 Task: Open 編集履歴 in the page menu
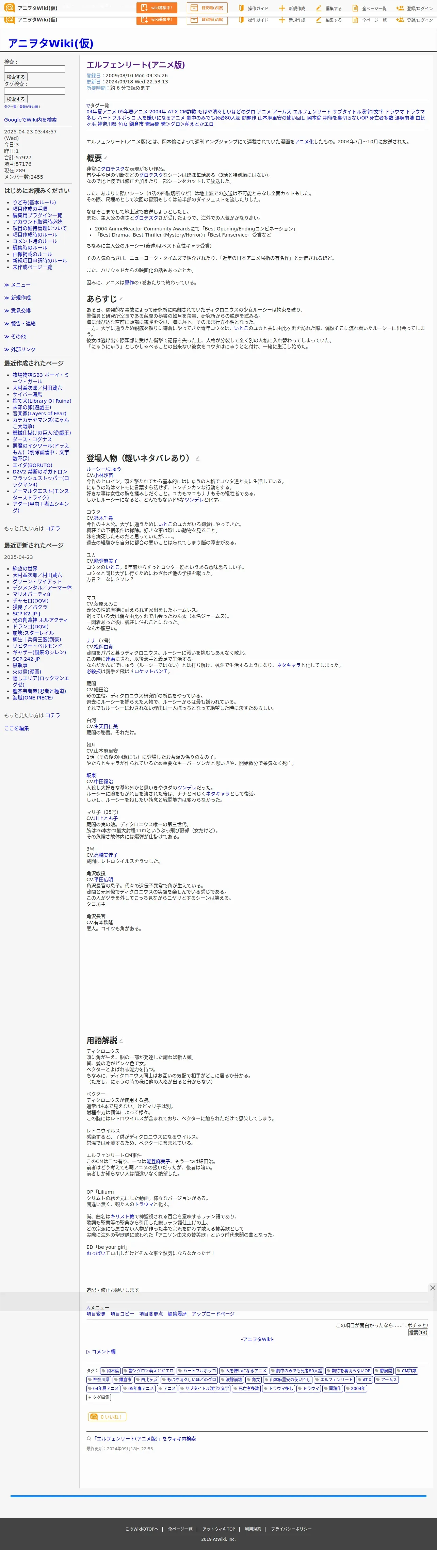tap(177, 1313)
